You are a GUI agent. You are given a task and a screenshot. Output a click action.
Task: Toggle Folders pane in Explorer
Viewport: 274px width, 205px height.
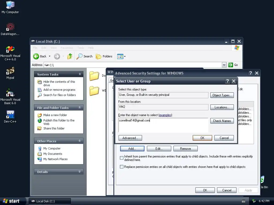point(104,56)
